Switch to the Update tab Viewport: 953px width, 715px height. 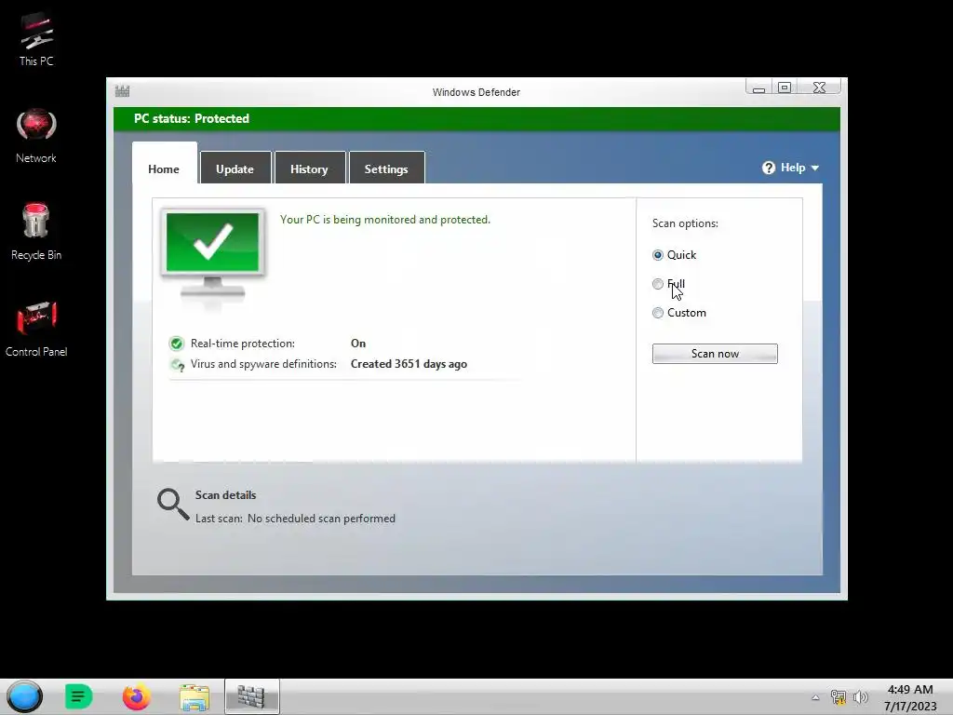coord(235,169)
